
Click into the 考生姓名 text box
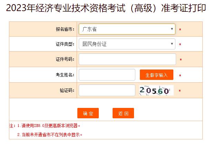coord(107,75)
